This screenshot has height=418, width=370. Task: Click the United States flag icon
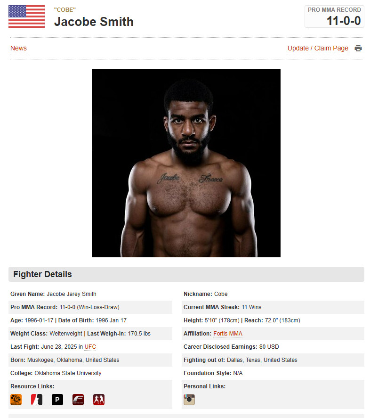pyautogui.click(x=27, y=16)
